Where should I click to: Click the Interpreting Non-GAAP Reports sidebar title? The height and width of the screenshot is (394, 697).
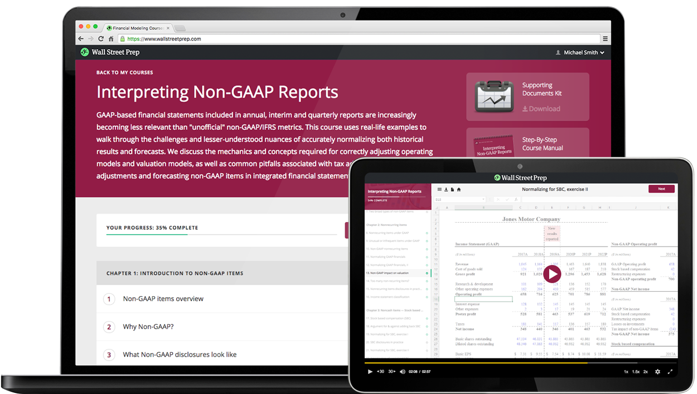point(395,191)
